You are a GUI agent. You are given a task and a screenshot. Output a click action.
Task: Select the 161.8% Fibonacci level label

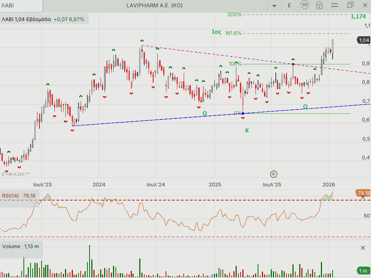233,33
